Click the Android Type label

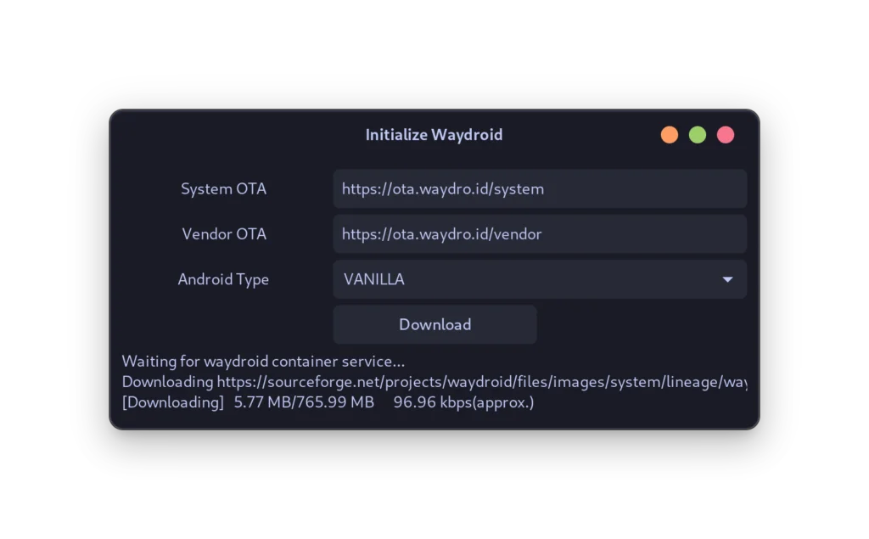tap(223, 279)
